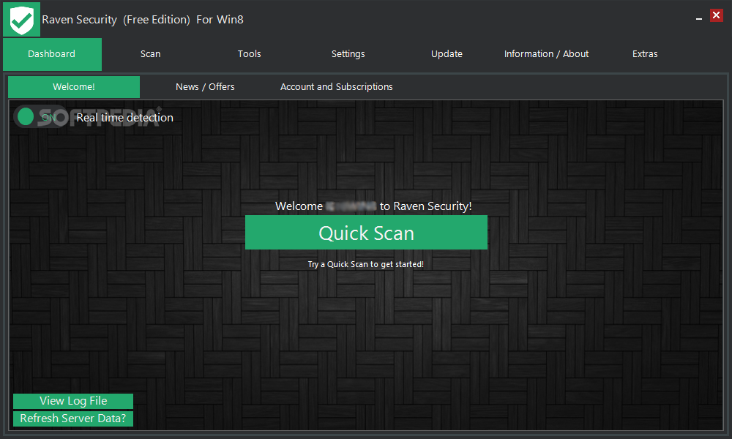Start a Quick Scan
Viewport: 732px width, 439px height.
coord(366,233)
